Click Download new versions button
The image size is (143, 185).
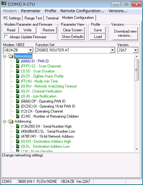(125, 33)
